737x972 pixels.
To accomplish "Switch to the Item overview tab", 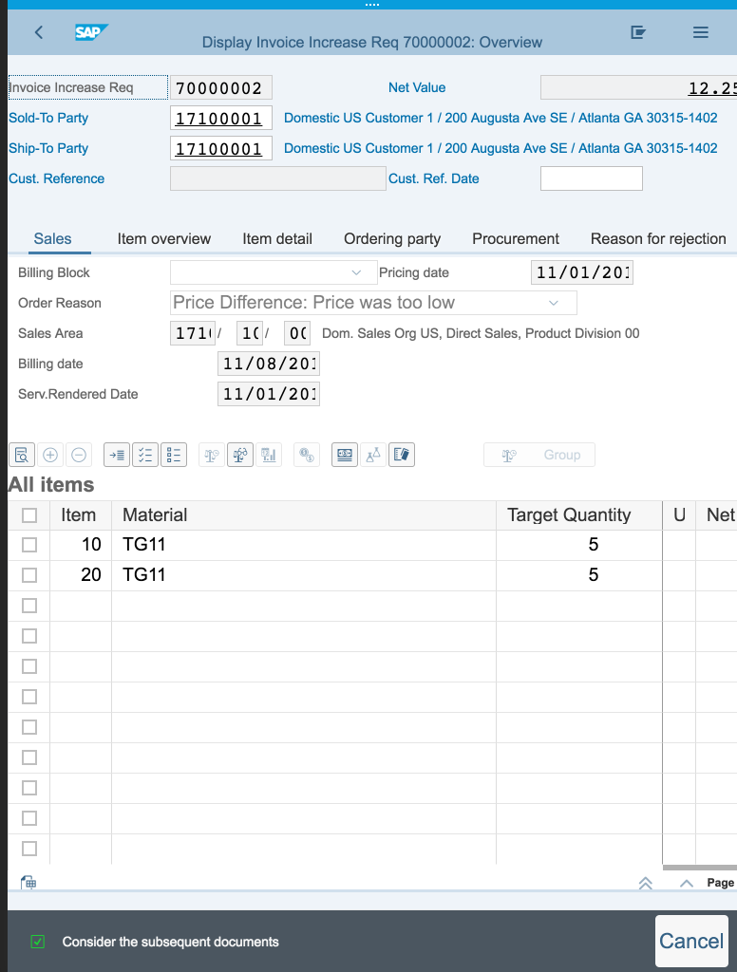I will point(163,238).
